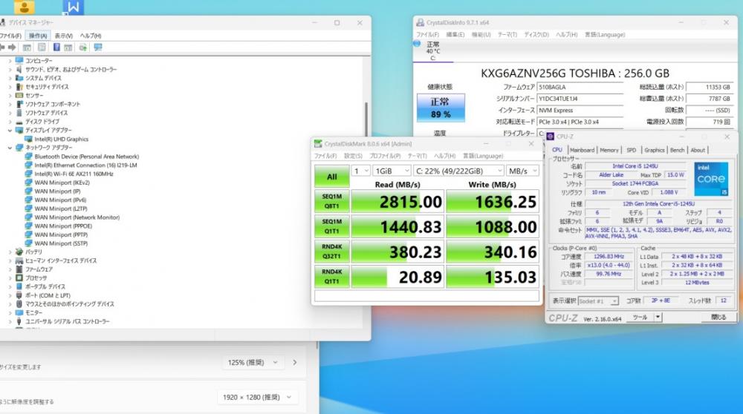This screenshot has height=414, width=743.
Task: Select WAN Miniport (IKEv2) entry
Action: tap(62, 183)
